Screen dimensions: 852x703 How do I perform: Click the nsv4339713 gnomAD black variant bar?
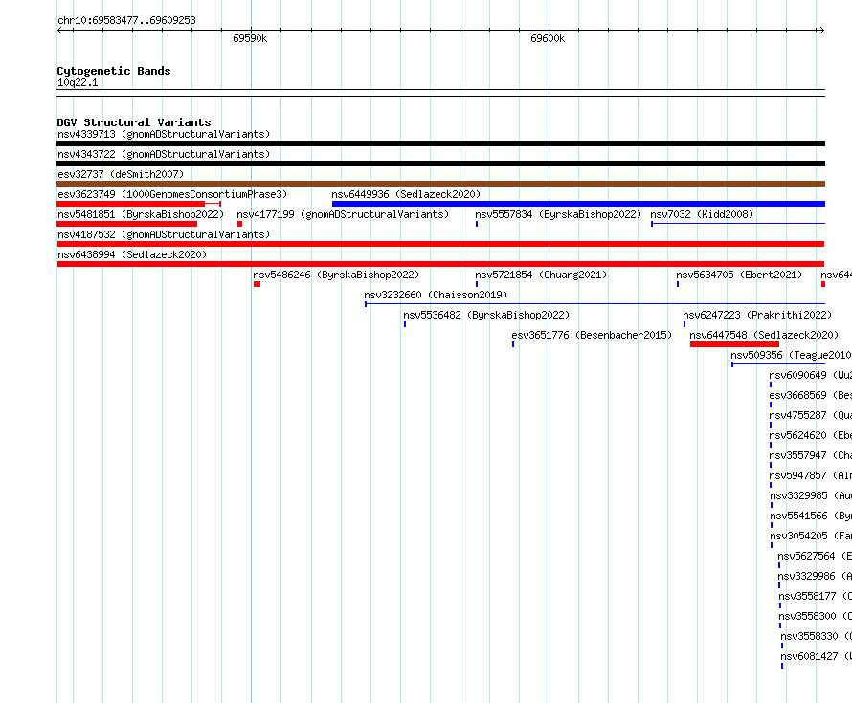coord(440,143)
